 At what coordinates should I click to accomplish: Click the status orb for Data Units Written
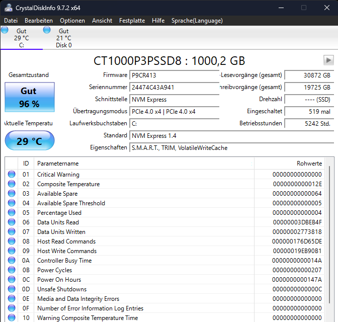coord(12,231)
